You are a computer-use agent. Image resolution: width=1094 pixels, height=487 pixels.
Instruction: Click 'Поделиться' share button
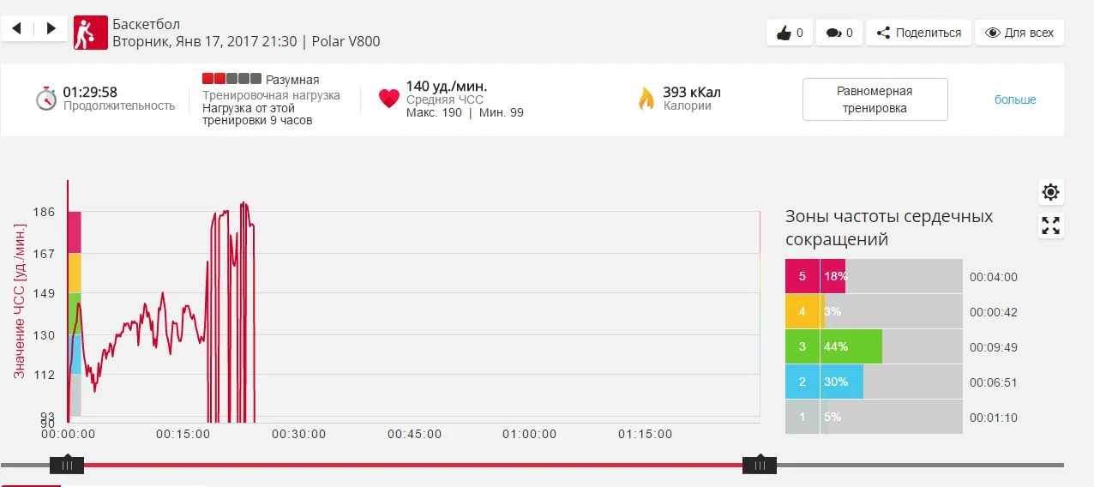coord(918,33)
